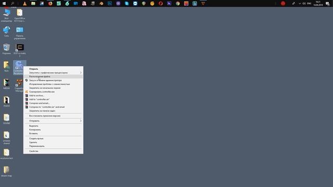Open Photoshop from the taskbar
Screen dimensions: 333x187
[x=110, y=4]
